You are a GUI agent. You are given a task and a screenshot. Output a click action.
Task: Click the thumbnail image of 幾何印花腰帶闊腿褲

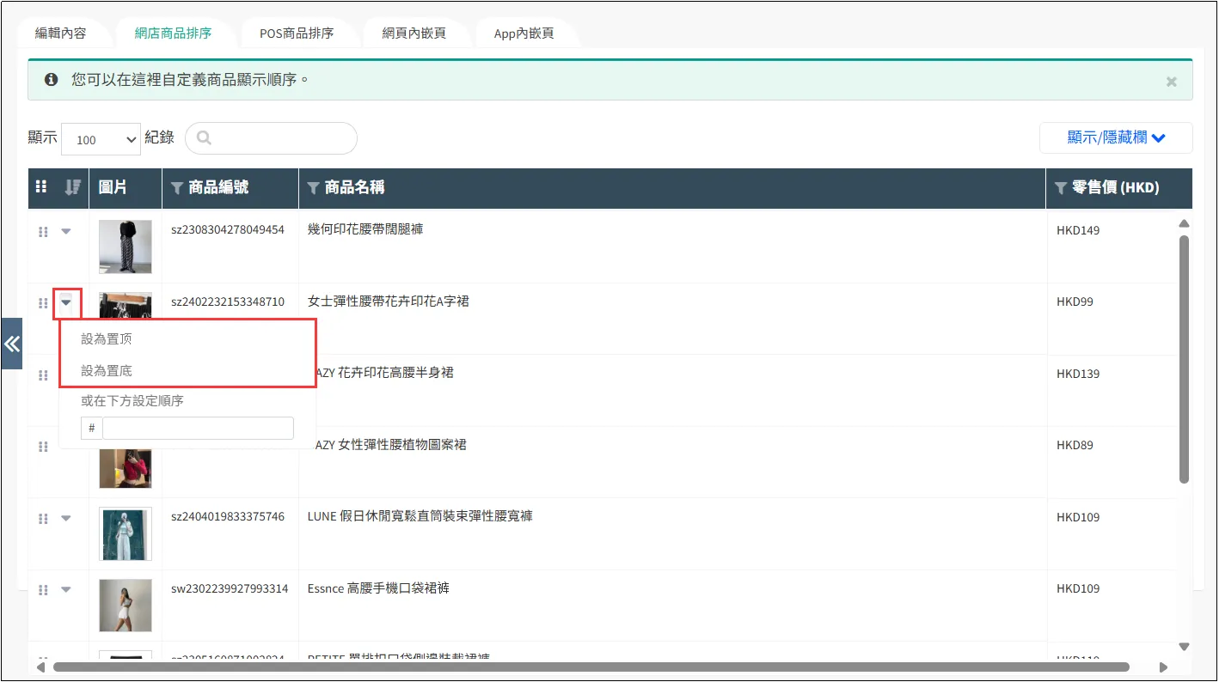tap(125, 247)
